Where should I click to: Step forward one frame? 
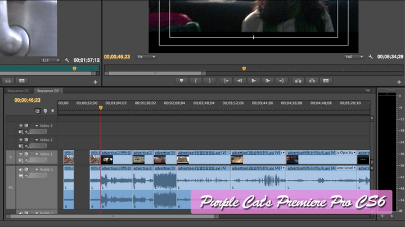click(268, 81)
